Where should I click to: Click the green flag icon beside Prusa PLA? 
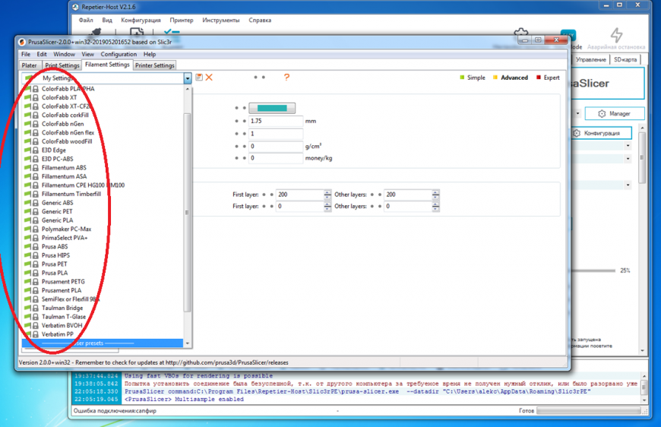click(x=28, y=273)
